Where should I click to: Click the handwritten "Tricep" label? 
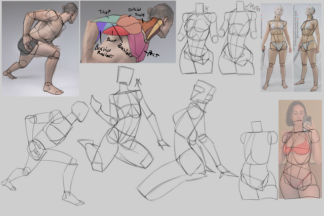[x=104, y=12]
